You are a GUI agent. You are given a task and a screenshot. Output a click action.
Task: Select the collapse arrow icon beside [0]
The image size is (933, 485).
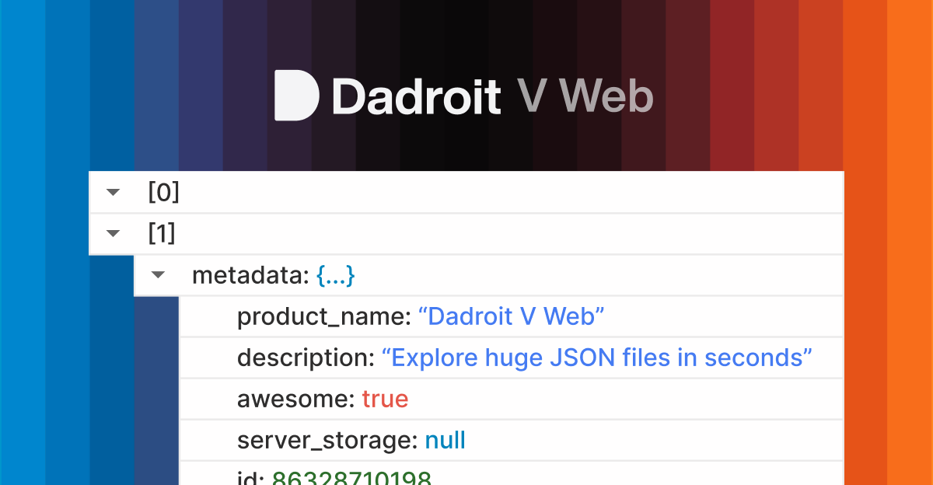pos(113,192)
